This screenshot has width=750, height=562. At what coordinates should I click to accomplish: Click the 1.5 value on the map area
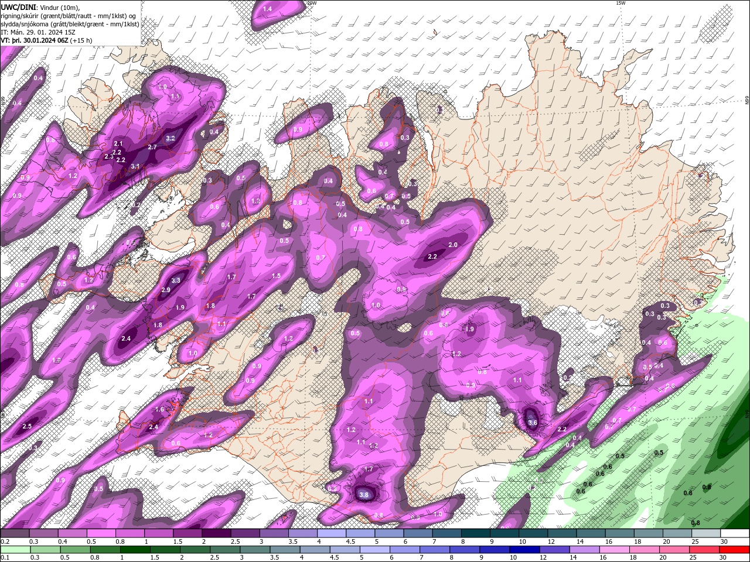276,276
